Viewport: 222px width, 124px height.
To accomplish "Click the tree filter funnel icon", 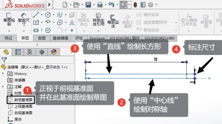I will (4, 60).
